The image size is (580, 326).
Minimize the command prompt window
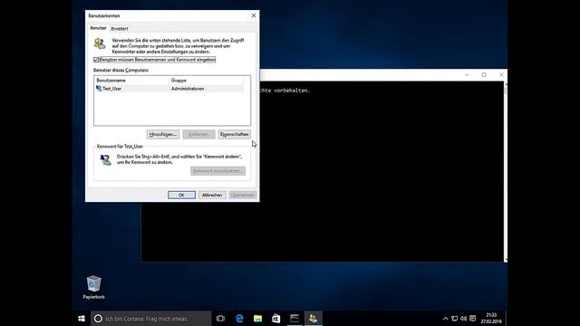pyautogui.click(x=468, y=74)
